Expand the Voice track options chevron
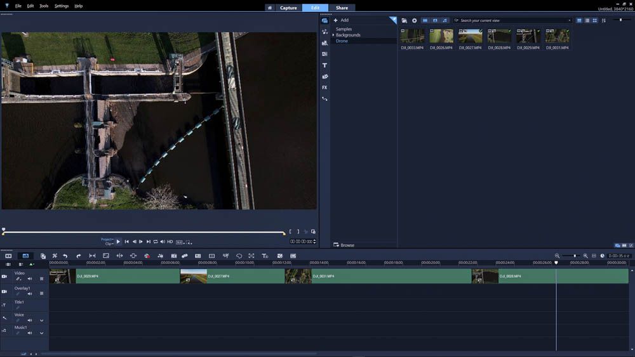 42,321
